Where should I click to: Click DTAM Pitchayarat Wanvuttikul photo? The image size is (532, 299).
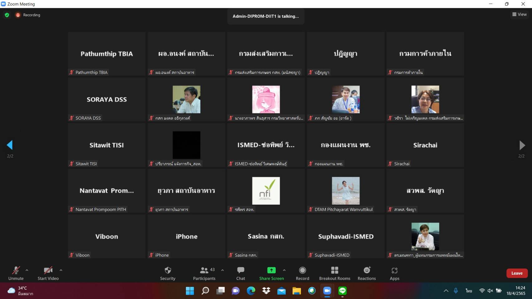[346, 191]
